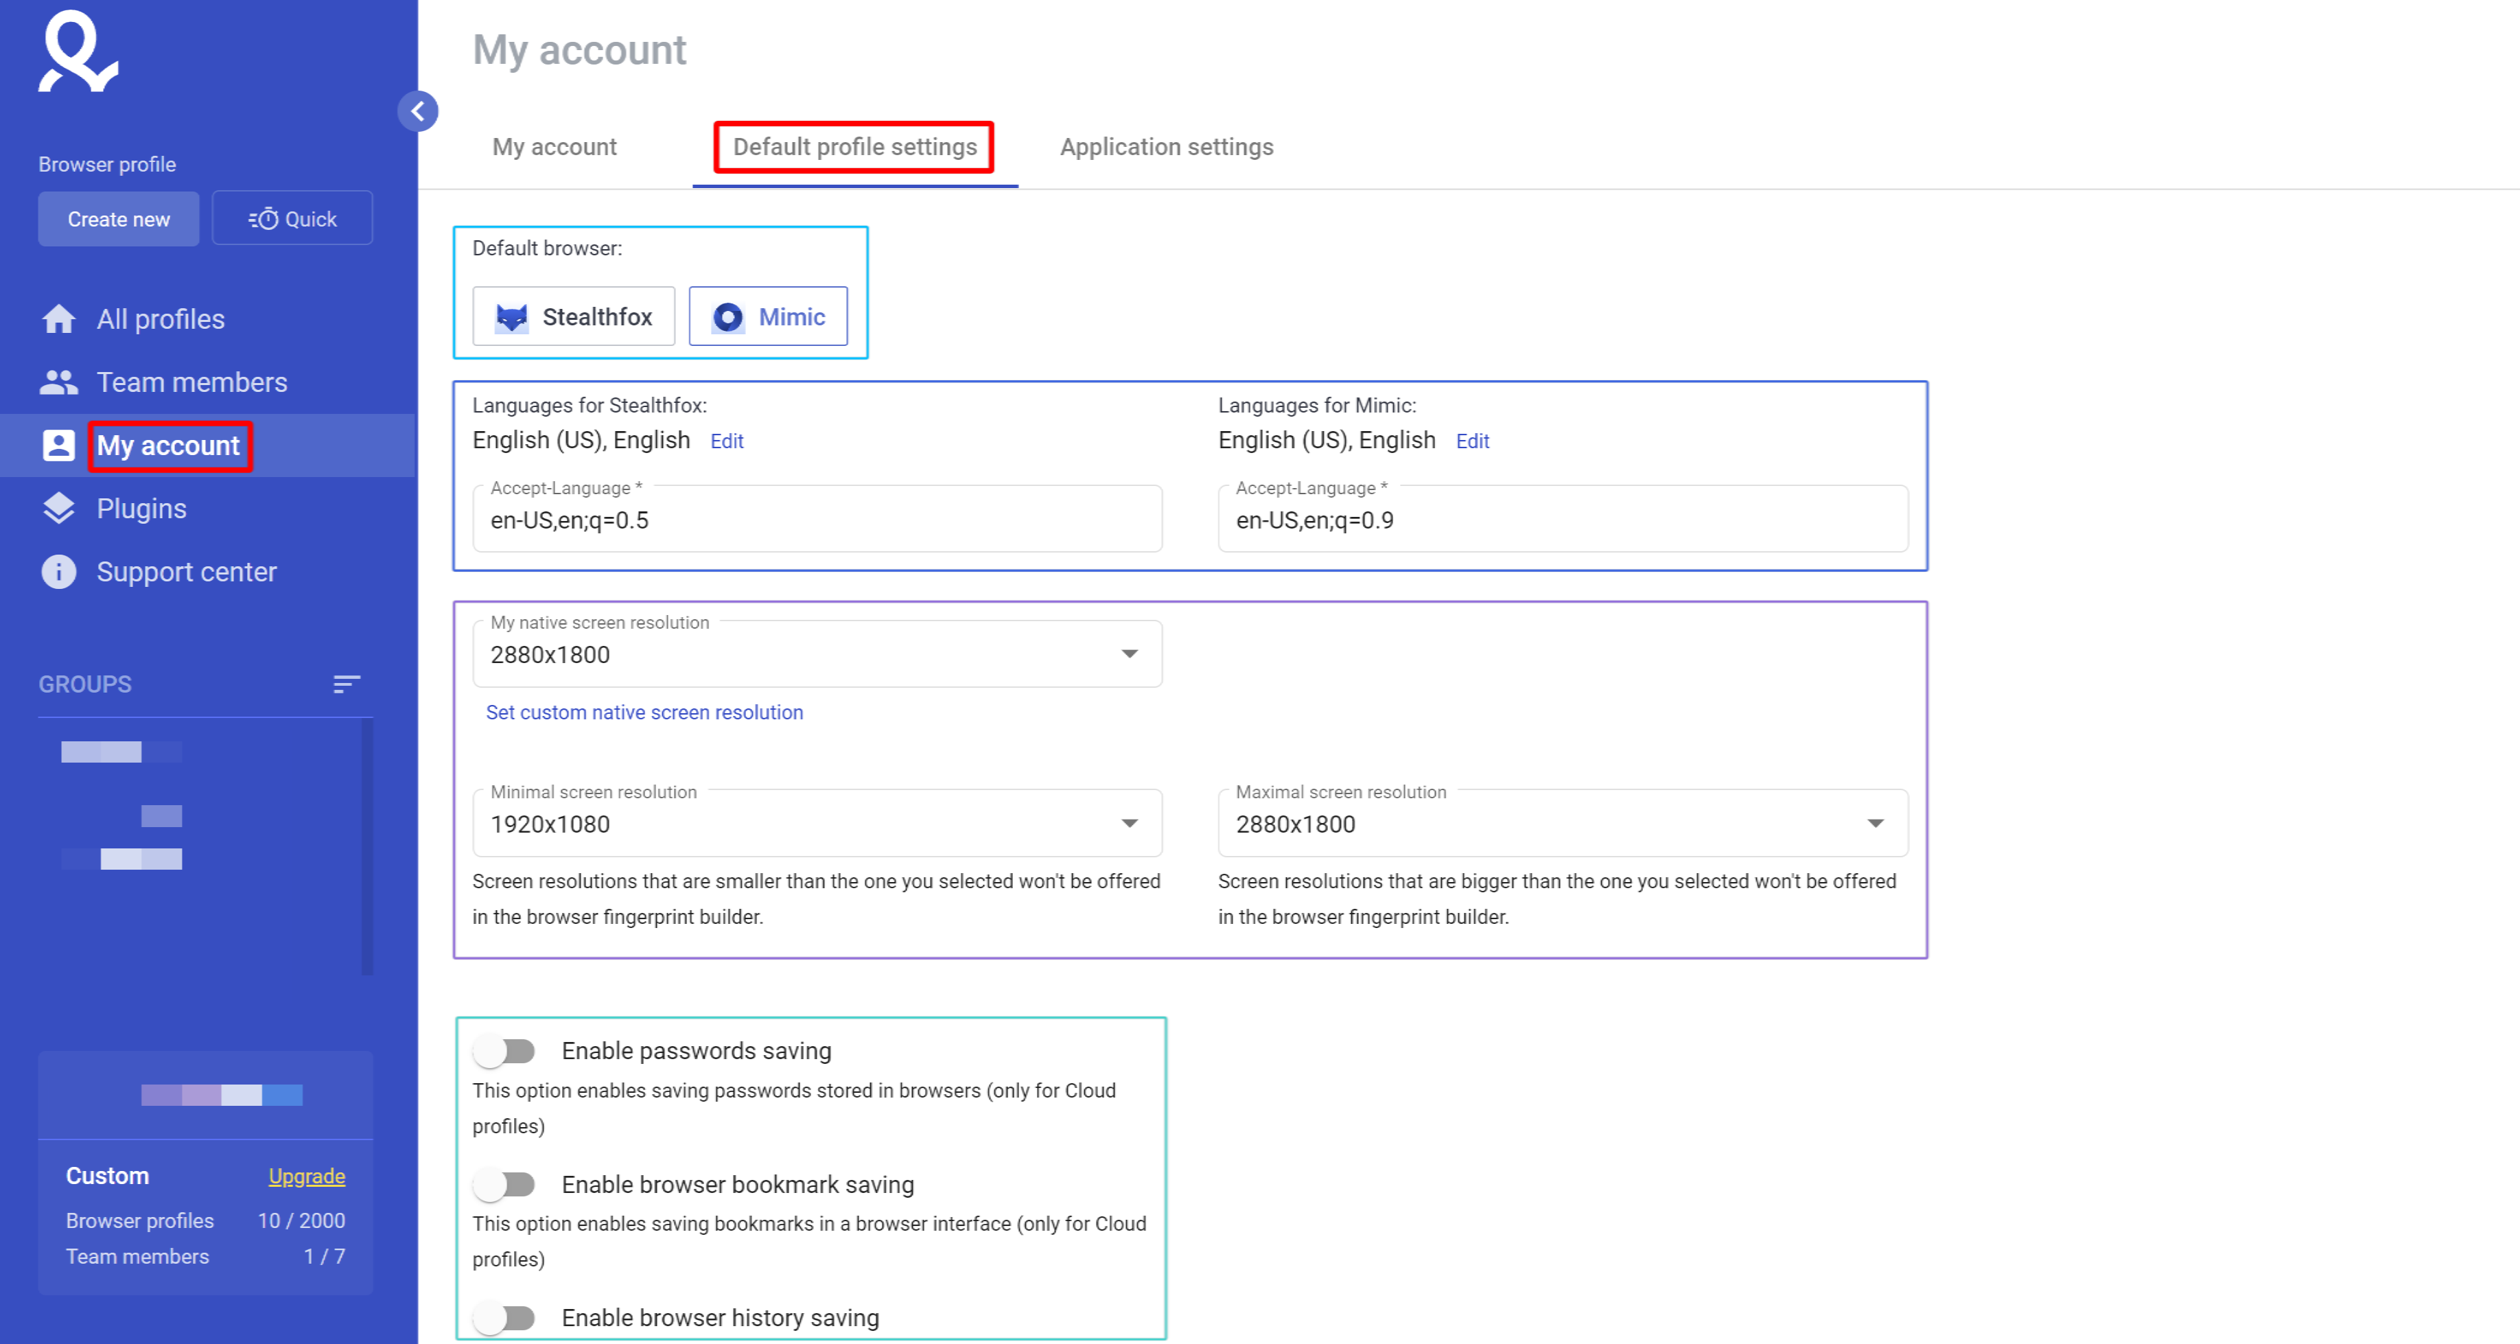The width and height of the screenshot is (2520, 1344).
Task: Select Stealthfox as default browser
Action: click(574, 317)
